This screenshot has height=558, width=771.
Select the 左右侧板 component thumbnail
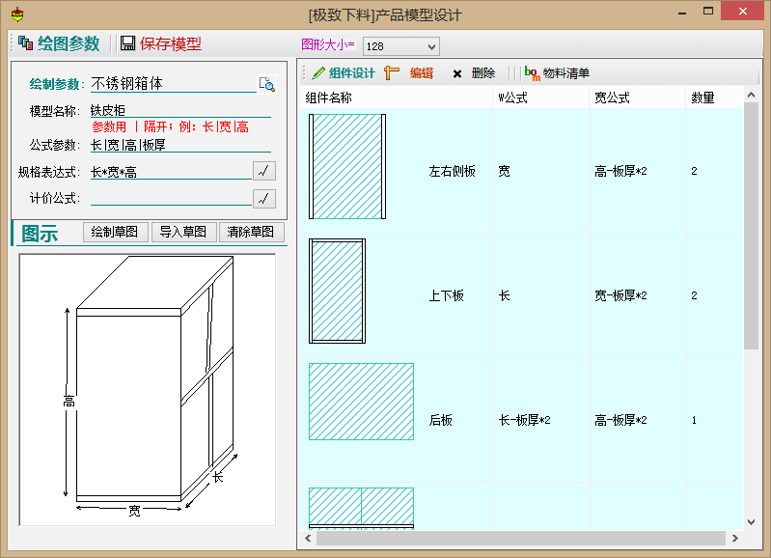[347, 166]
